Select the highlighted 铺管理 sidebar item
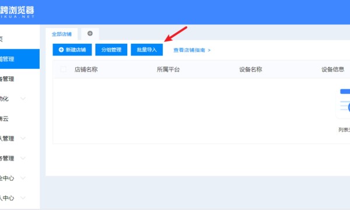Viewport: 350px width, 210px height. point(20,59)
